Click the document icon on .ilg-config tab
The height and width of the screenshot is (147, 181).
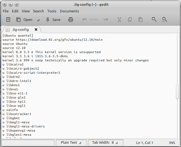click(8, 29)
